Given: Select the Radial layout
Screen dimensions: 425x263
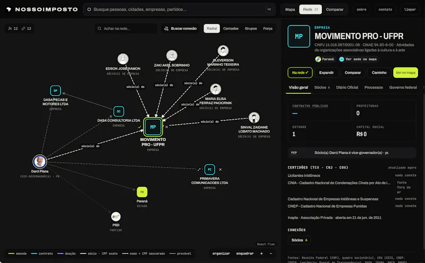Looking at the screenshot, I should click(211, 29).
